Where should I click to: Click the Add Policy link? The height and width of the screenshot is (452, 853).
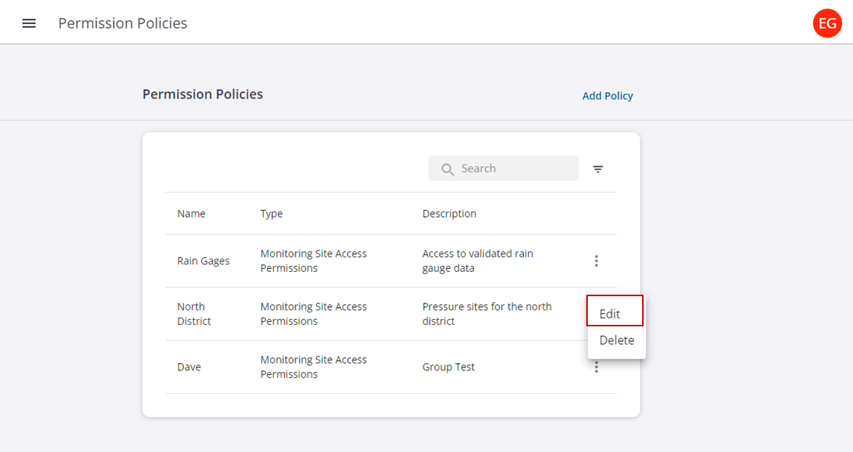pyautogui.click(x=607, y=96)
